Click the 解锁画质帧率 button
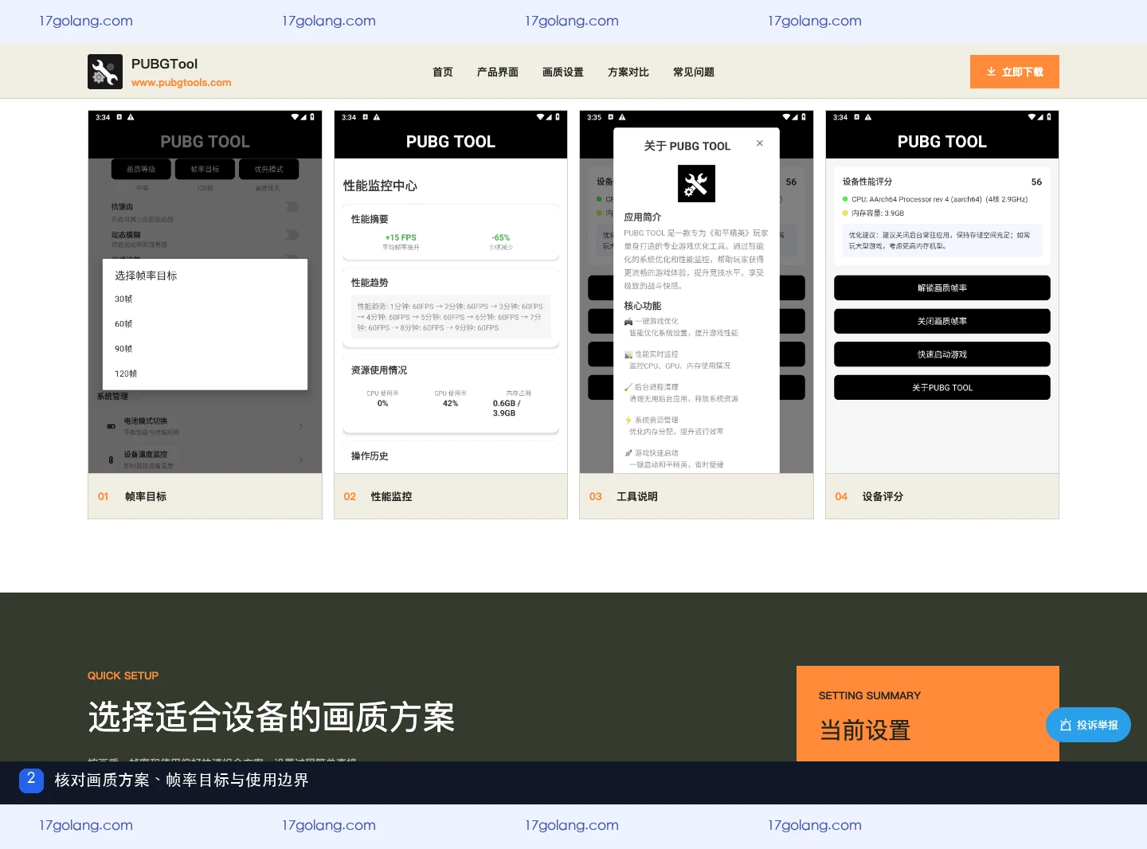This screenshot has height=849, width=1147. (x=942, y=288)
